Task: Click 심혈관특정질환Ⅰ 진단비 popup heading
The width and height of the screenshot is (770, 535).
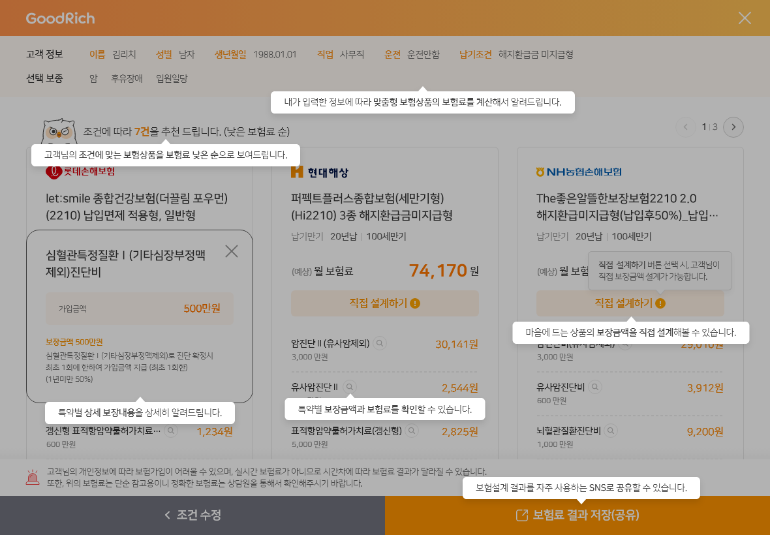Action: pos(125,263)
